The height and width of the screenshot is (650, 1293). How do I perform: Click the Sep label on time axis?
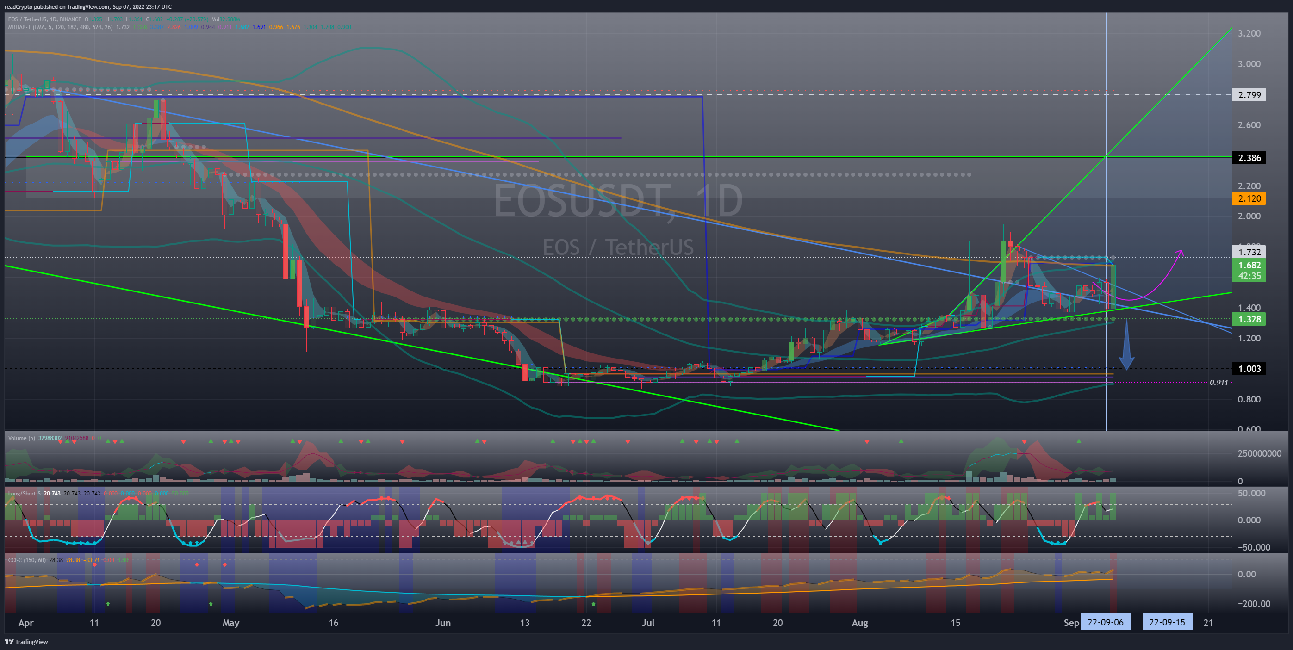pyautogui.click(x=1071, y=623)
